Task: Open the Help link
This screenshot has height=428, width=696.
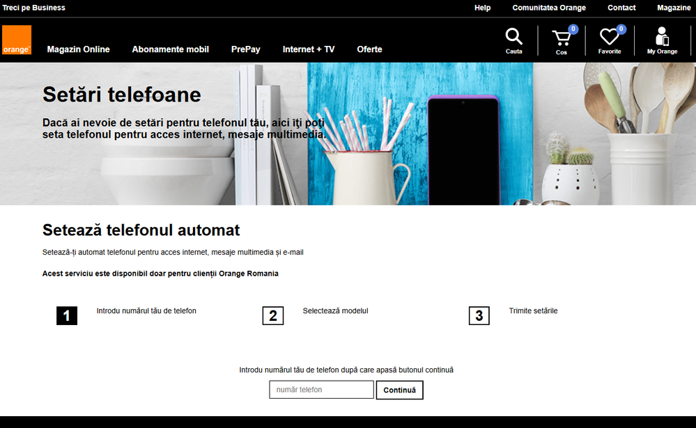Action: coord(482,8)
